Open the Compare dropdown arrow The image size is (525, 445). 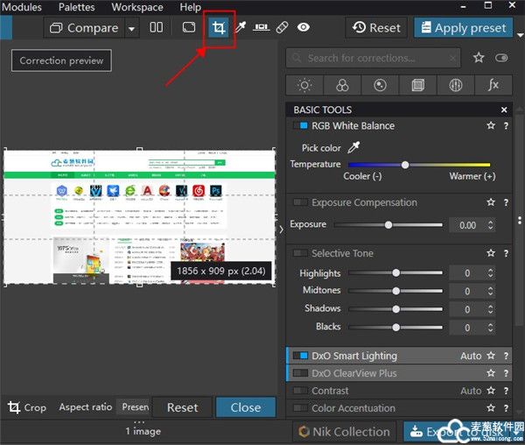point(132,28)
